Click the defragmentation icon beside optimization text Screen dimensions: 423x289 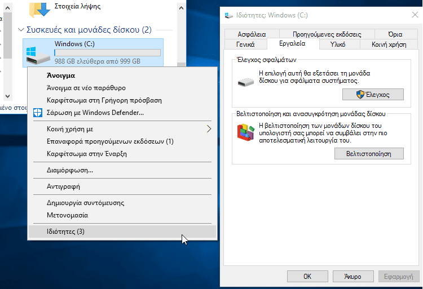(245, 132)
